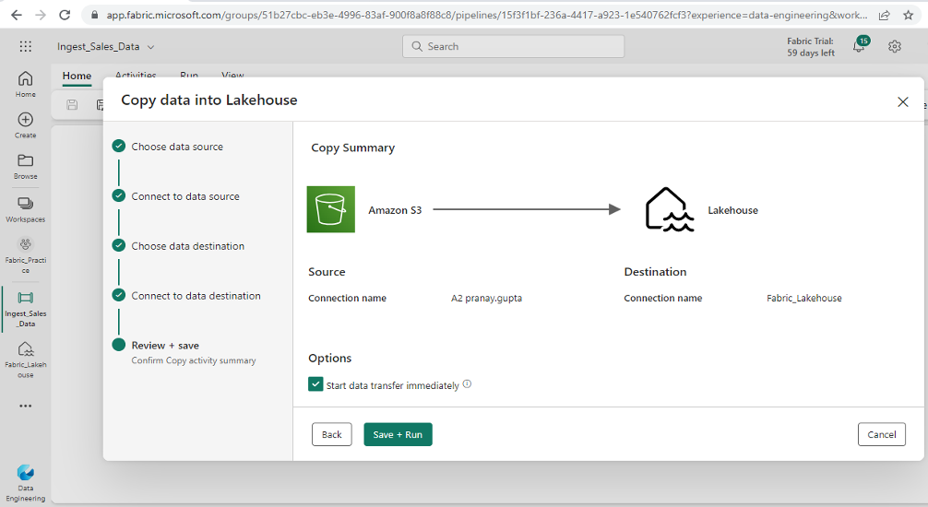928x507 pixels.
Task: Open Browse in left sidebar
Action: [x=26, y=166]
